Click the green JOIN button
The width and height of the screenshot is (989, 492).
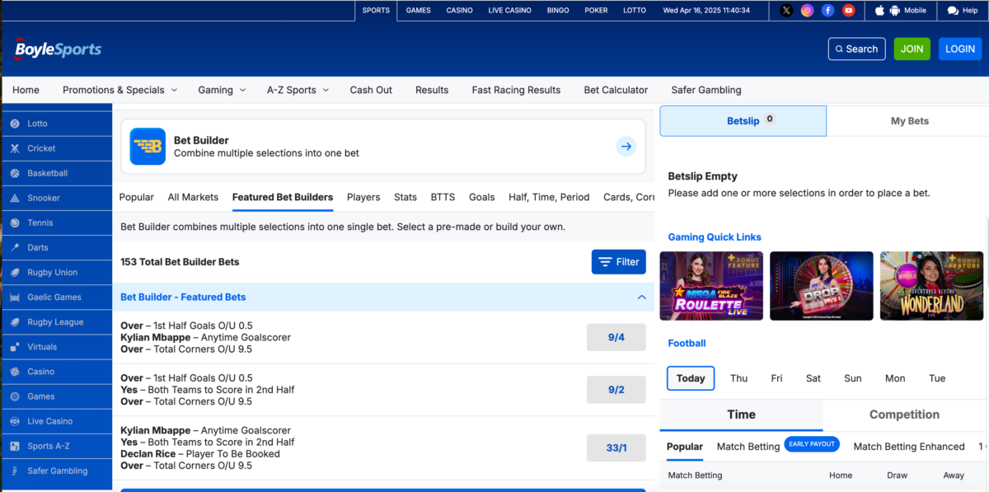(x=912, y=49)
